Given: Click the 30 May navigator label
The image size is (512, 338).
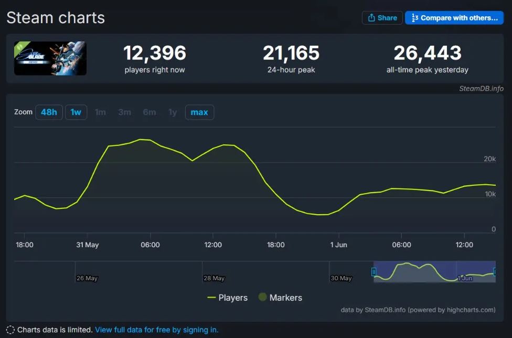Looking at the screenshot, I should (x=341, y=278).
